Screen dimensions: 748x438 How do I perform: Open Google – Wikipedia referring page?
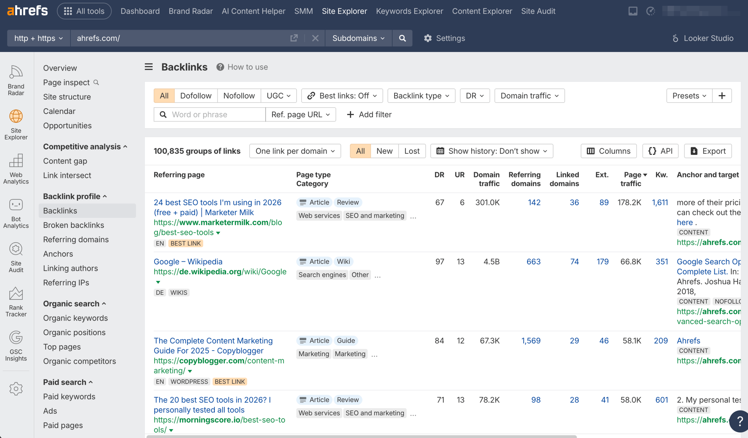(188, 262)
